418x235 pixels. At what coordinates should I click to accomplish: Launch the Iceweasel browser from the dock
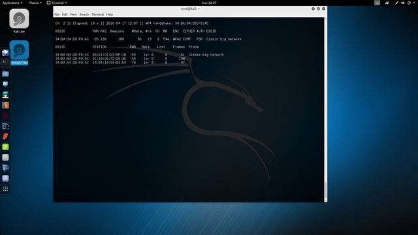tap(5, 53)
